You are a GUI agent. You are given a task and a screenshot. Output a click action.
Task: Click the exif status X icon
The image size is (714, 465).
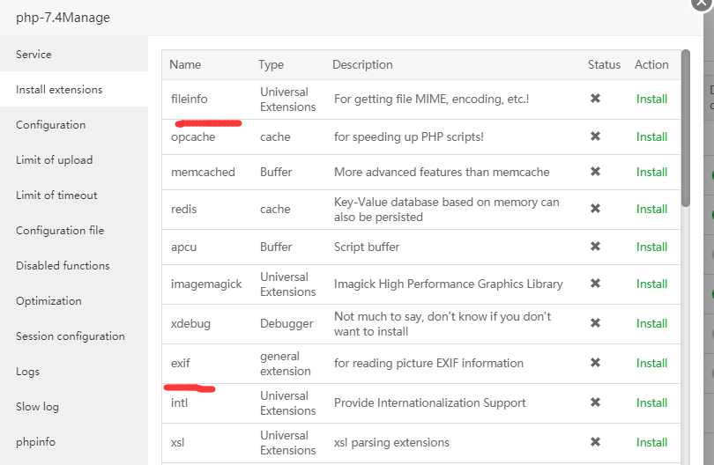pos(595,363)
